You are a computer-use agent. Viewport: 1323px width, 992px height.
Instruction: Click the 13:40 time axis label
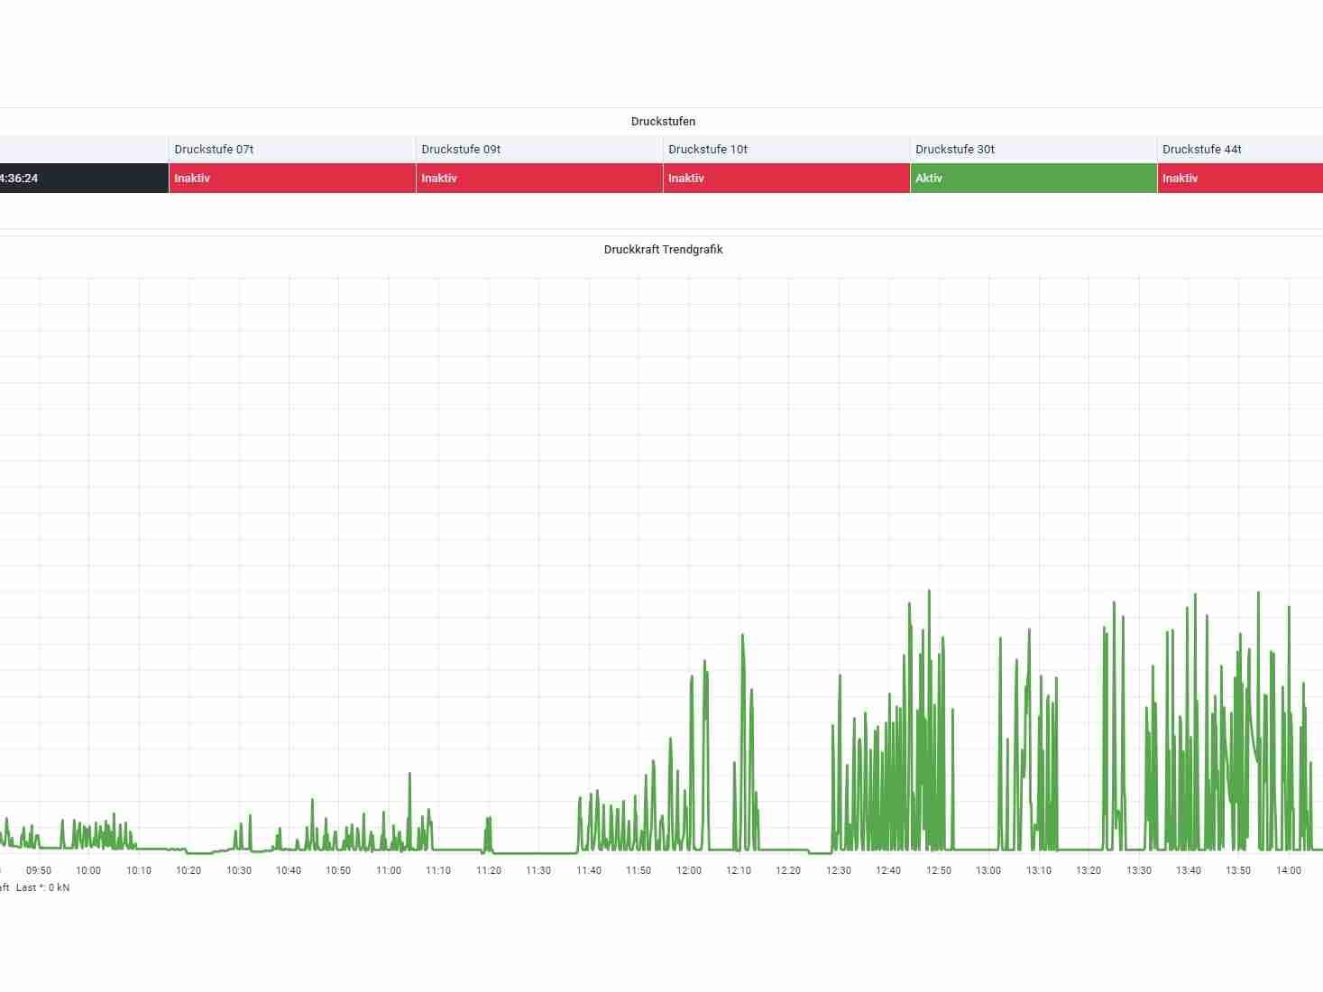coord(1189,871)
